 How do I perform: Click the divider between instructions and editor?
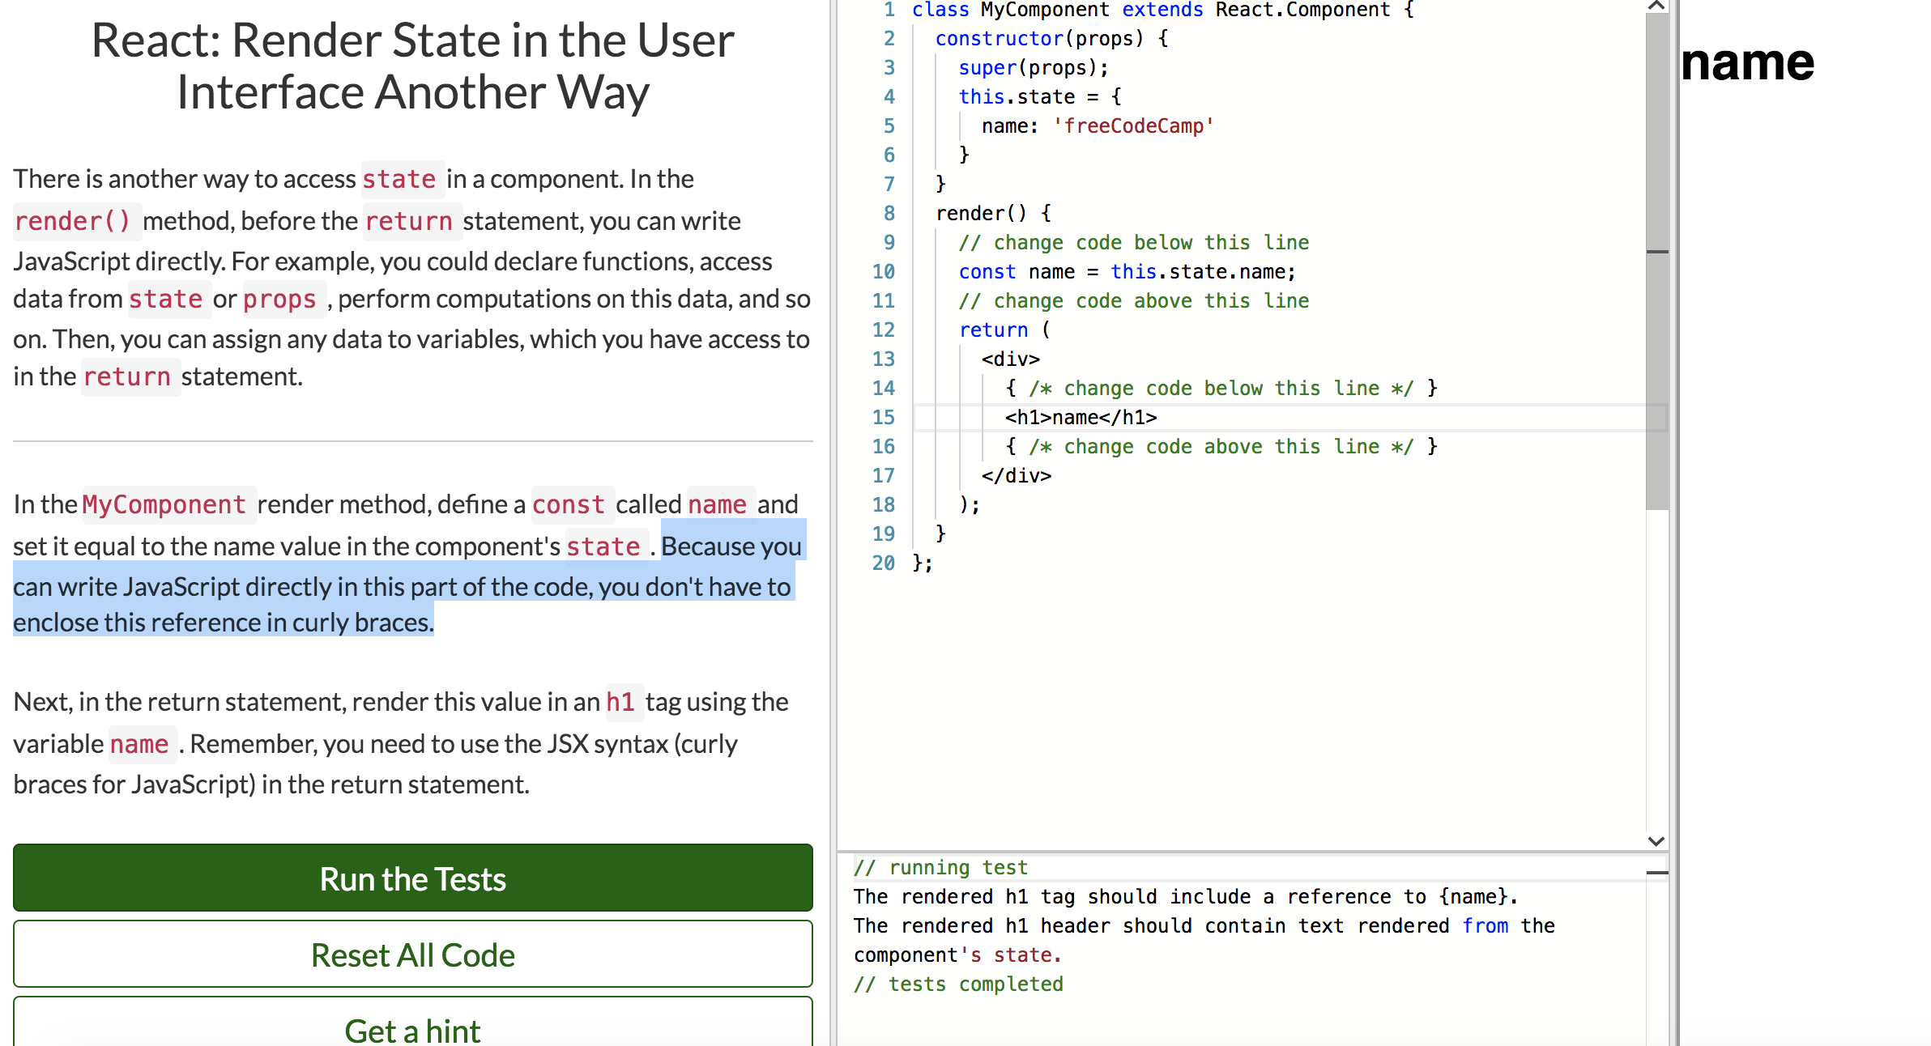click(832, 523)
